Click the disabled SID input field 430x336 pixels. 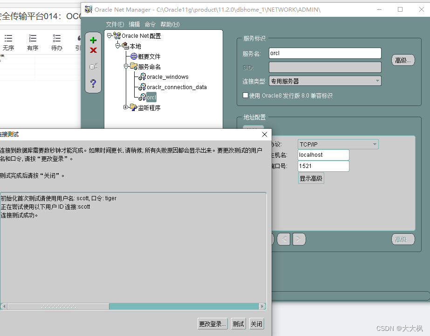pyautogui.click(x=325, y=67)
